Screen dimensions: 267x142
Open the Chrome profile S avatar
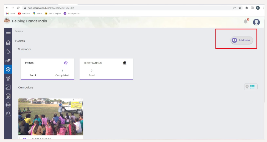click(x=258, y=8)
